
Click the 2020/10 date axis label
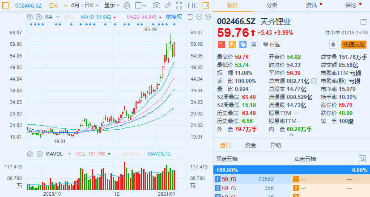(x=52, y=194)
